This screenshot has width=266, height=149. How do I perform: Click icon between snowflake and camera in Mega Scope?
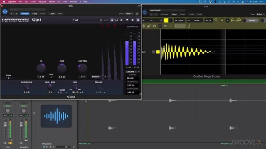[x=149, y=26]
